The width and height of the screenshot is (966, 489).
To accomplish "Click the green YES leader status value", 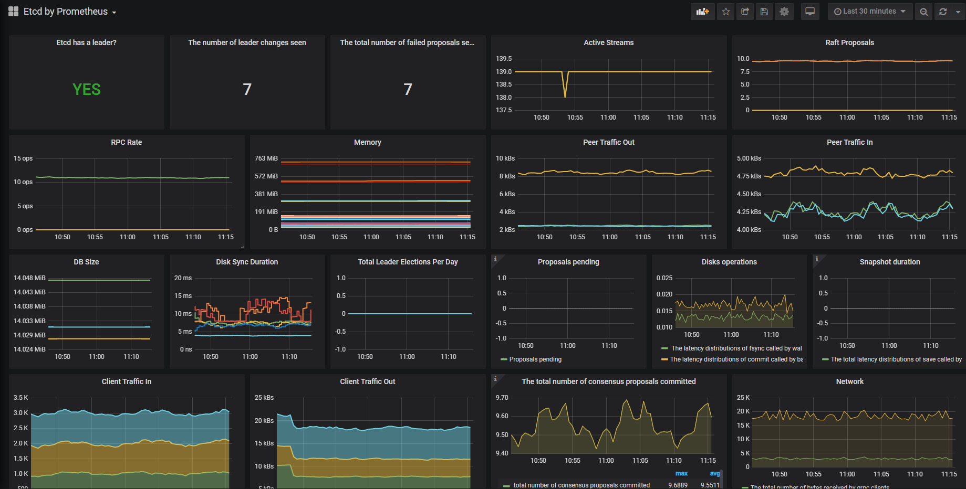I will click(86, 90).
